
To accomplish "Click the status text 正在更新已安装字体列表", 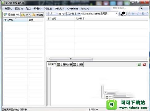I will 15,109.
